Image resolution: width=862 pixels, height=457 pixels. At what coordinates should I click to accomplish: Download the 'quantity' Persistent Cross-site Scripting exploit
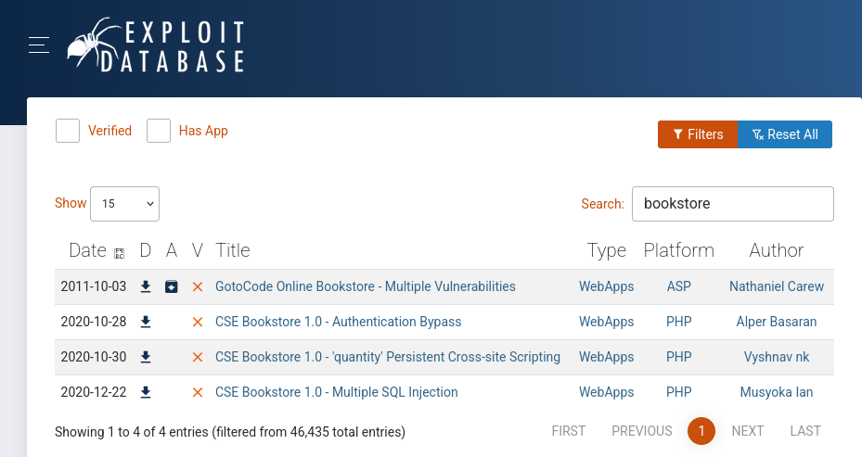click(x=145, y=357)
